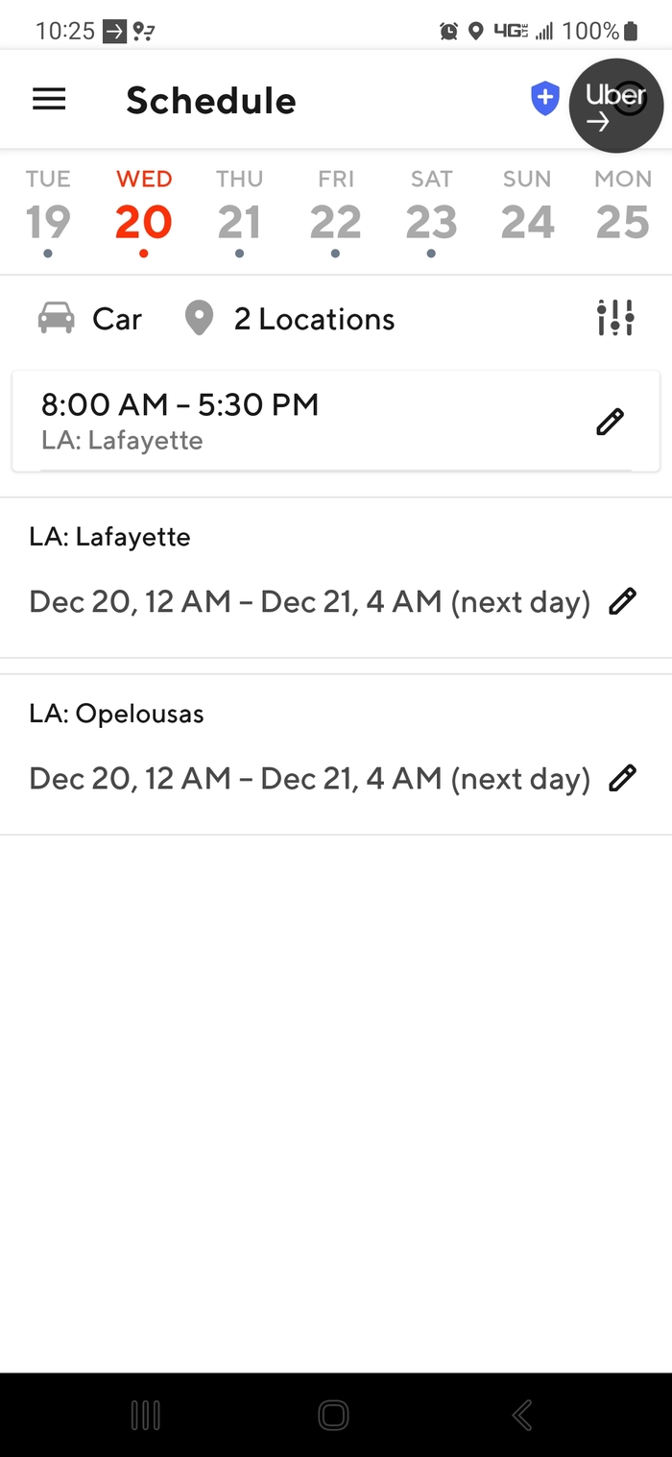Image resolution: width=672 pixels, height=1457 pixels.
Task: Switch to Friday 22
Action: pyautogui.click(x=336, y=211)
